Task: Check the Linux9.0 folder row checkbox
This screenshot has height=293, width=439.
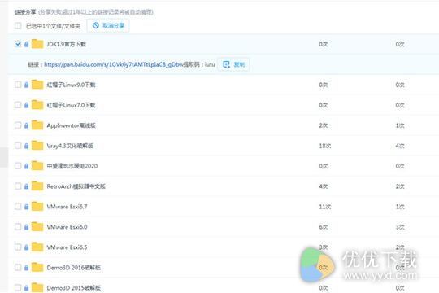Action: [18, 85]
